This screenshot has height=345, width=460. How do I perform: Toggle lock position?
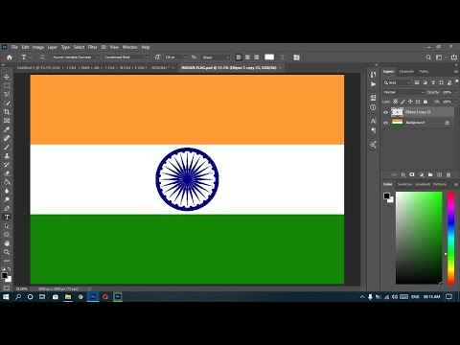pyautogui.click(x=410, y=102)
